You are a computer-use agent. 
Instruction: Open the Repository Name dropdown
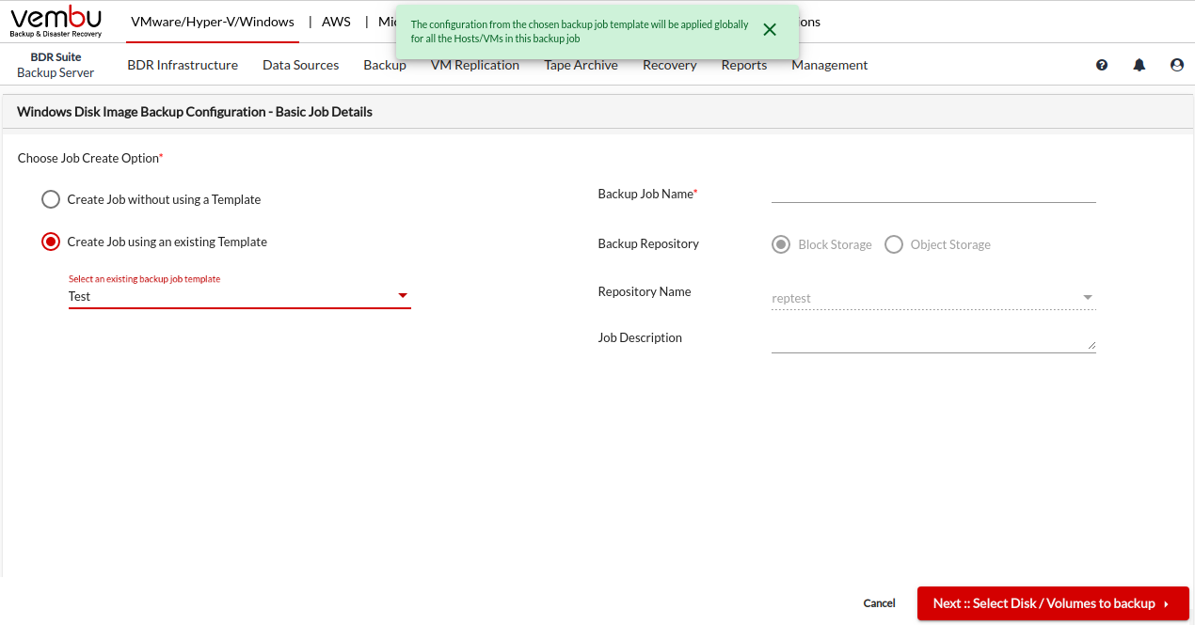pos(1088,298)
